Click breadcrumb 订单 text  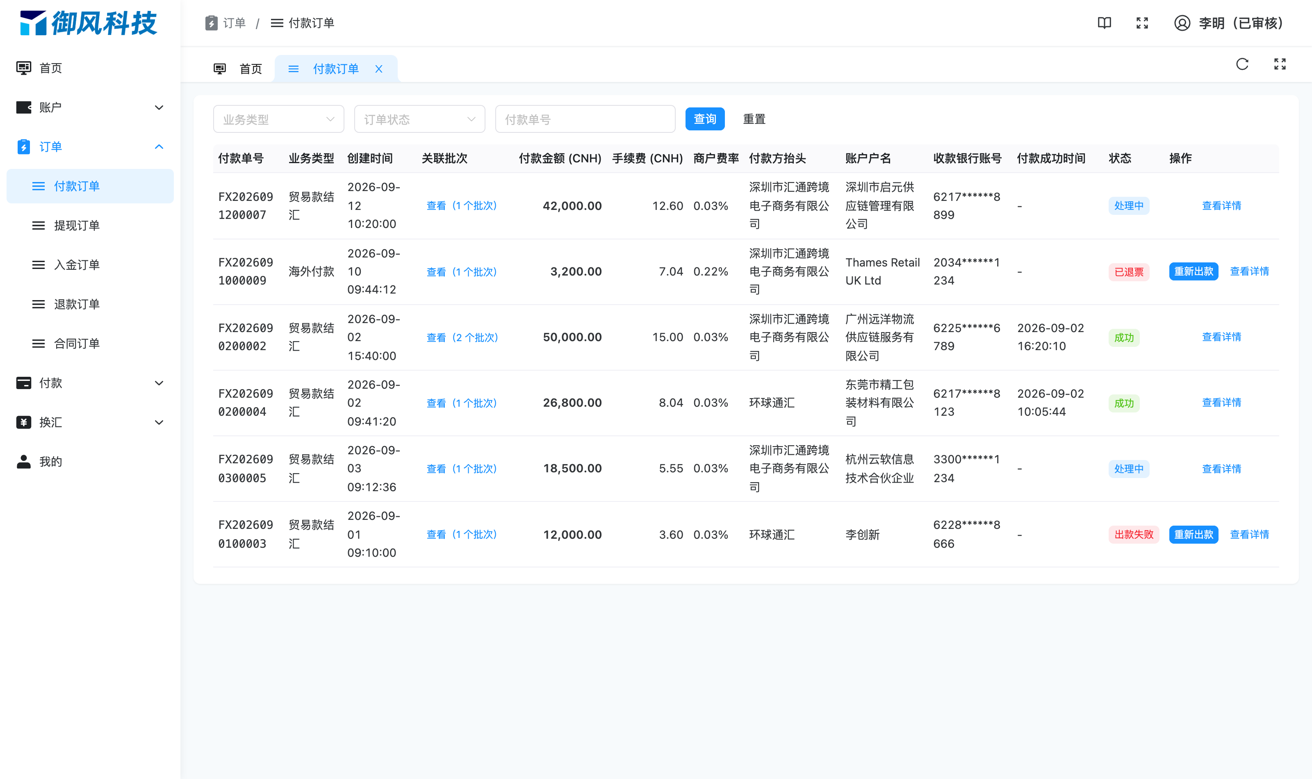coord(234,23)
